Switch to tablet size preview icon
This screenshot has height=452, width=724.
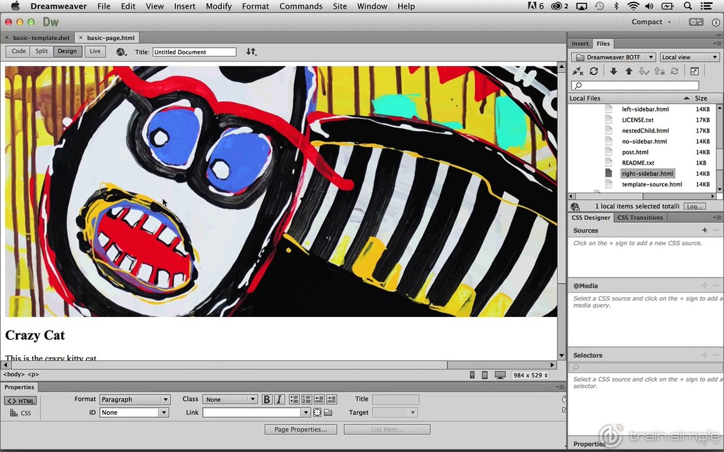tap(485, 375)
